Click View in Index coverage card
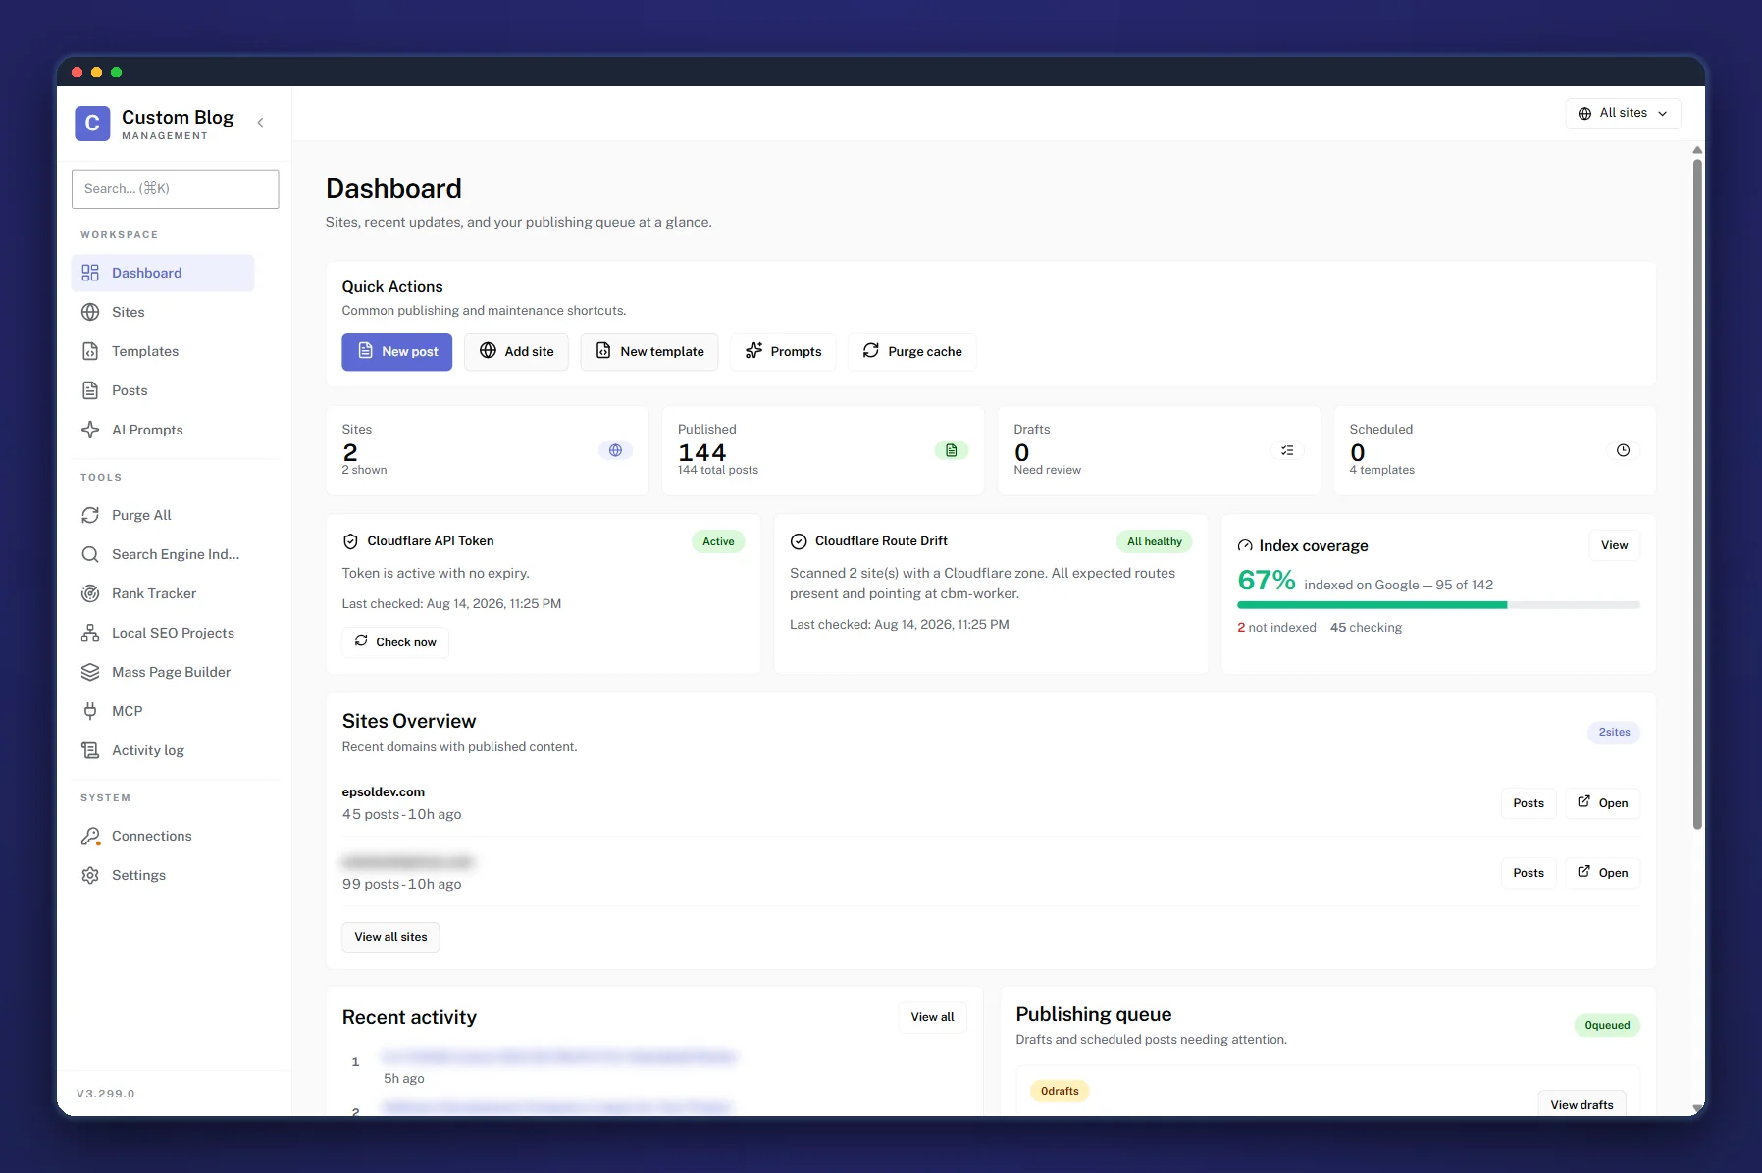The image size is (1762, 1173). pyautogui.click(x=1614, y=545)
